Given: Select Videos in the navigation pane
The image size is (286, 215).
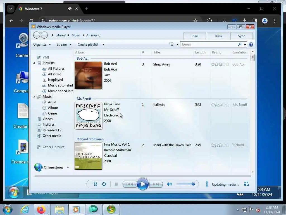Looking at the screenshot, I should click(x=47, y=119).
